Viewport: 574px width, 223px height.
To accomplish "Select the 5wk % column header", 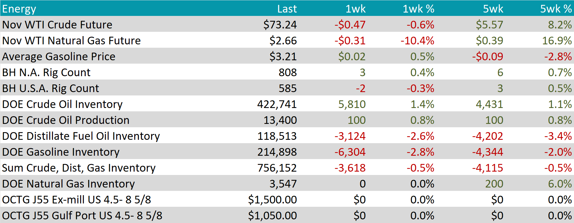I will [556, 9].
